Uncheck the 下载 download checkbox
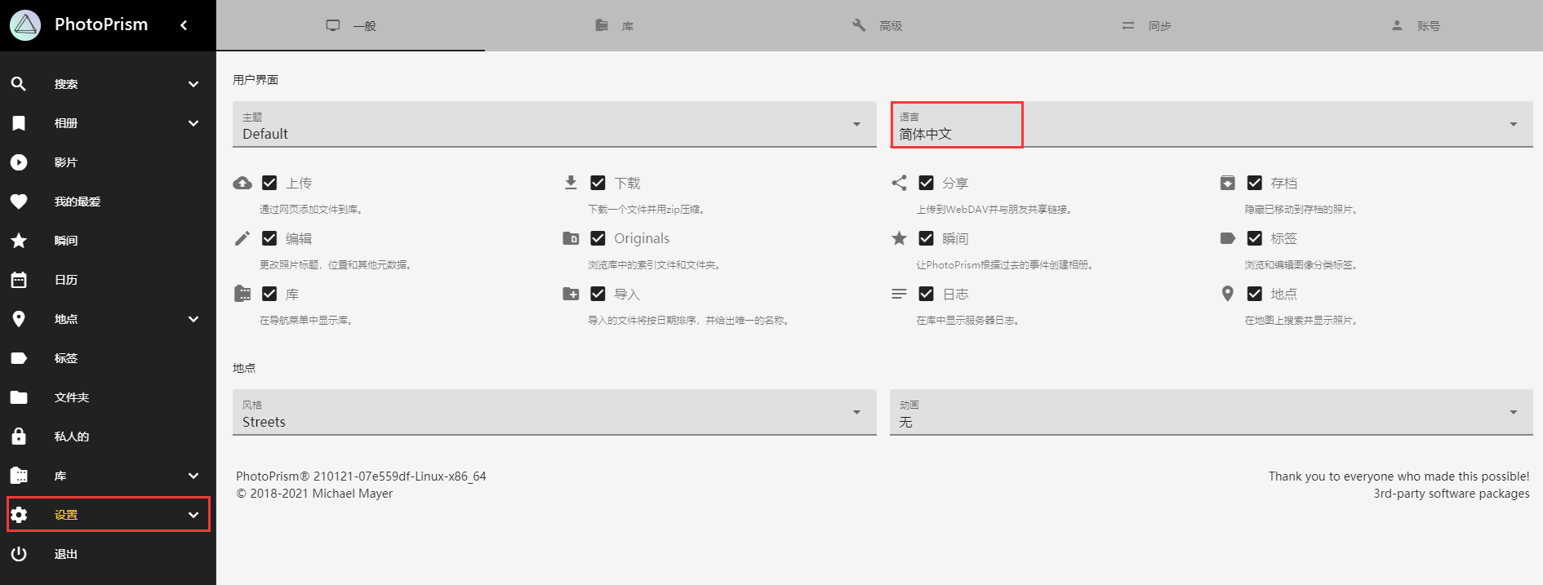 coord(598,183)
